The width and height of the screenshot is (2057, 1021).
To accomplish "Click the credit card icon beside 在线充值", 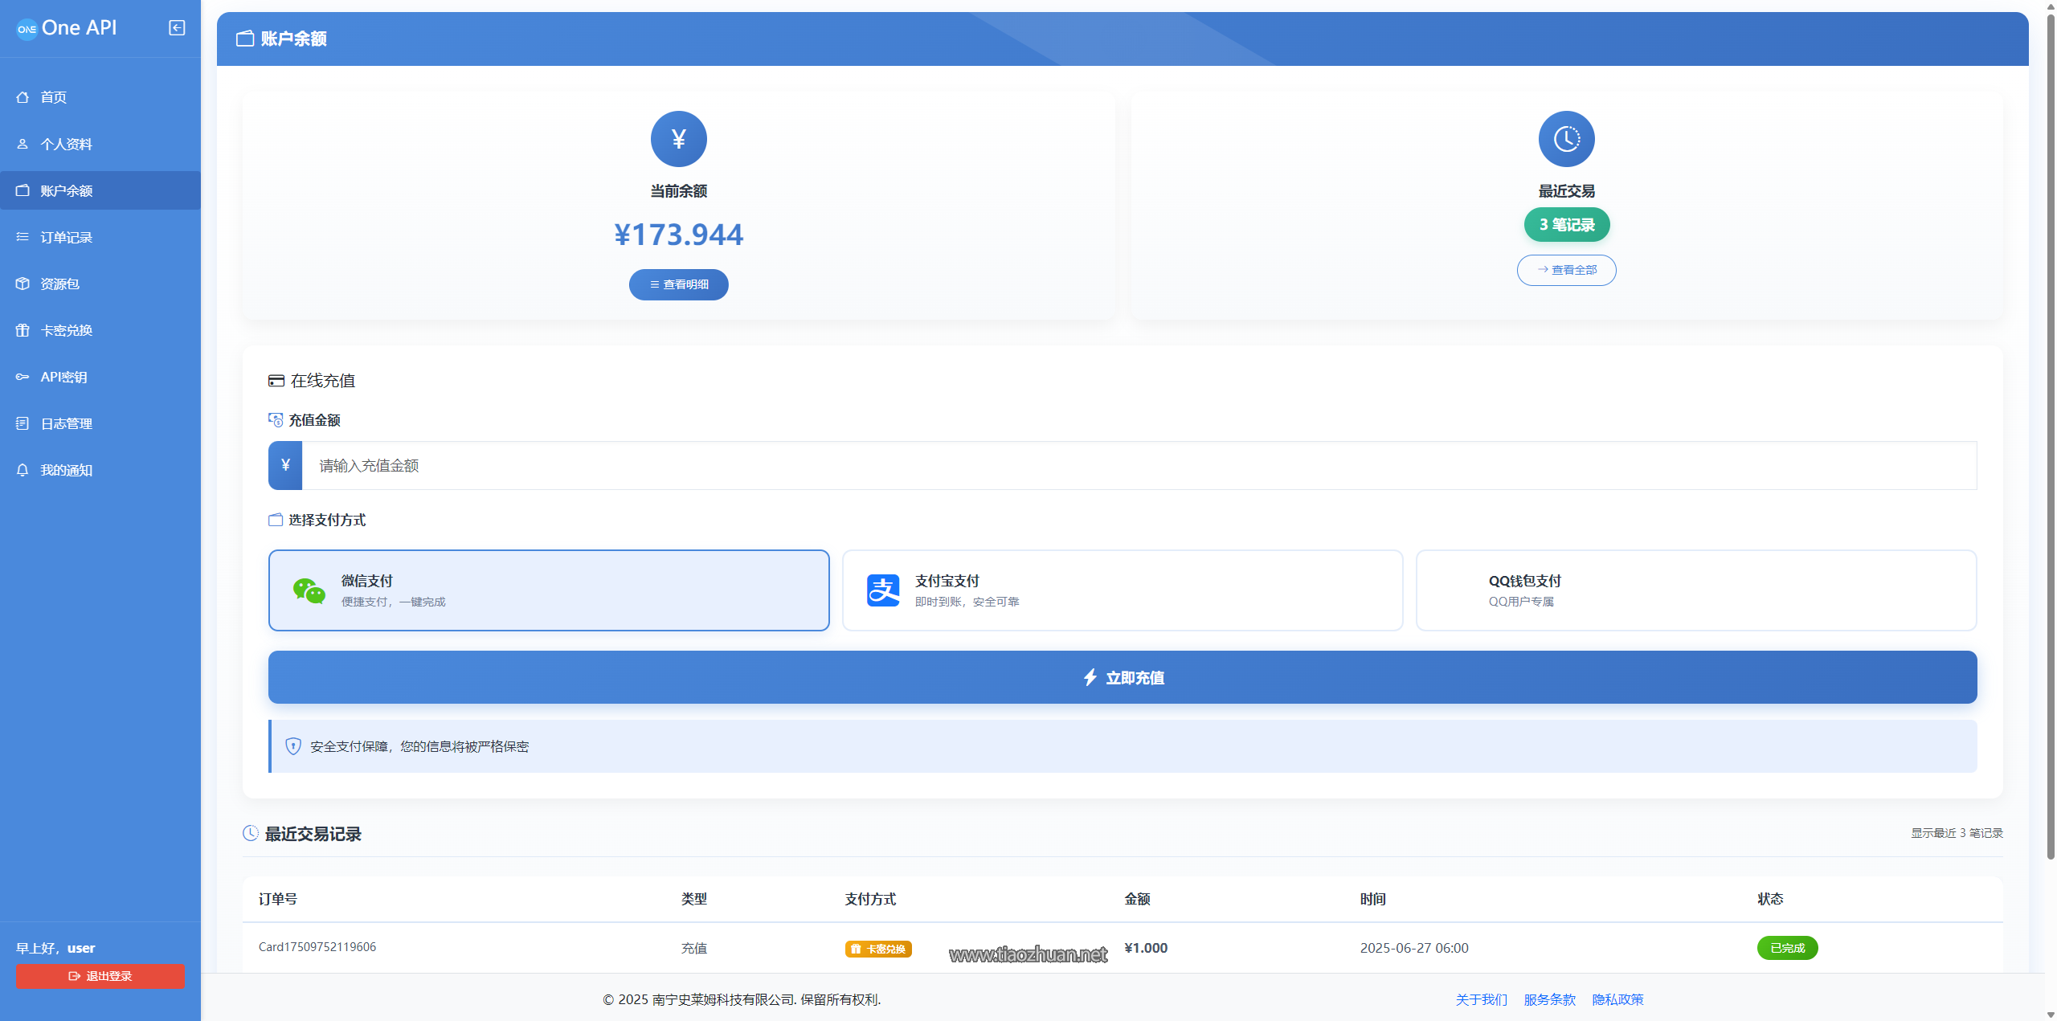I will pyautogui.click(x=276, y=381).
